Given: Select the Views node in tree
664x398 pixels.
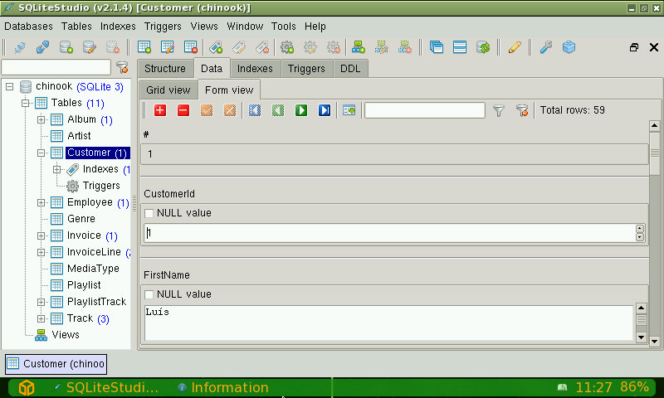Looking at the screenshot, I should click(x=66, y=335).
